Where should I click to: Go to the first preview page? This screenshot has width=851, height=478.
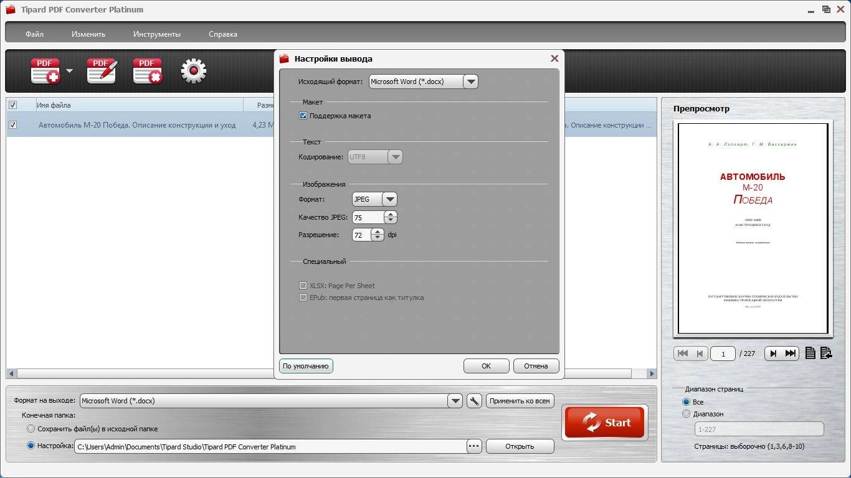[683, 354]
